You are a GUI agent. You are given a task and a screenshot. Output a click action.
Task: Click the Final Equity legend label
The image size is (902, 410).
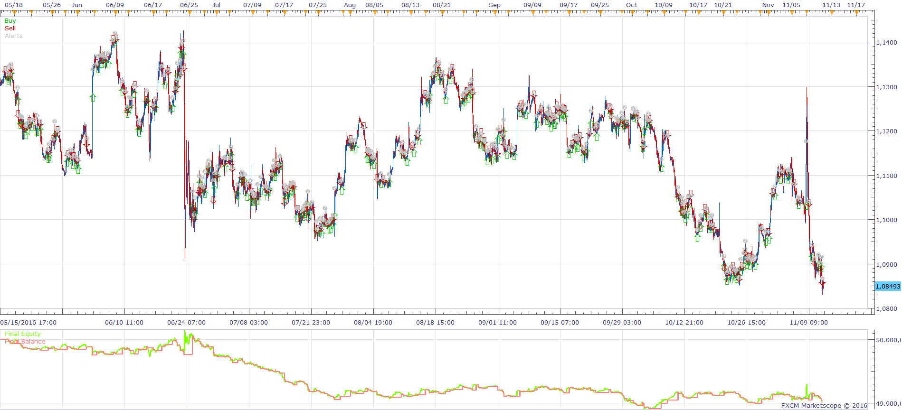pos(23,334)
